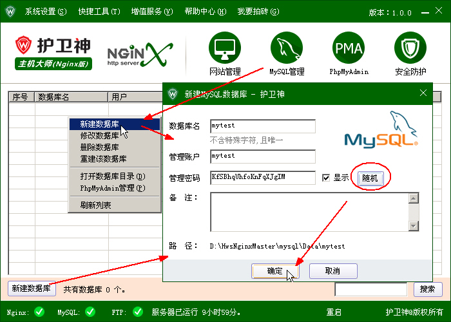The height and width of the screenshot is (322, 451).
Task: Open the 系统设置 menu
Action: [45, 12]
